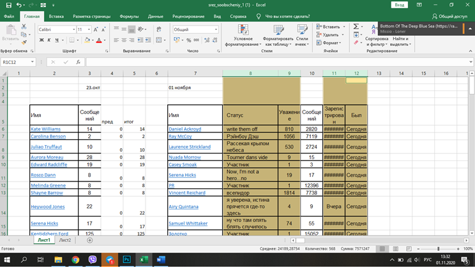Align cell content to the top

pyautogui.click(x=116, y=29)
